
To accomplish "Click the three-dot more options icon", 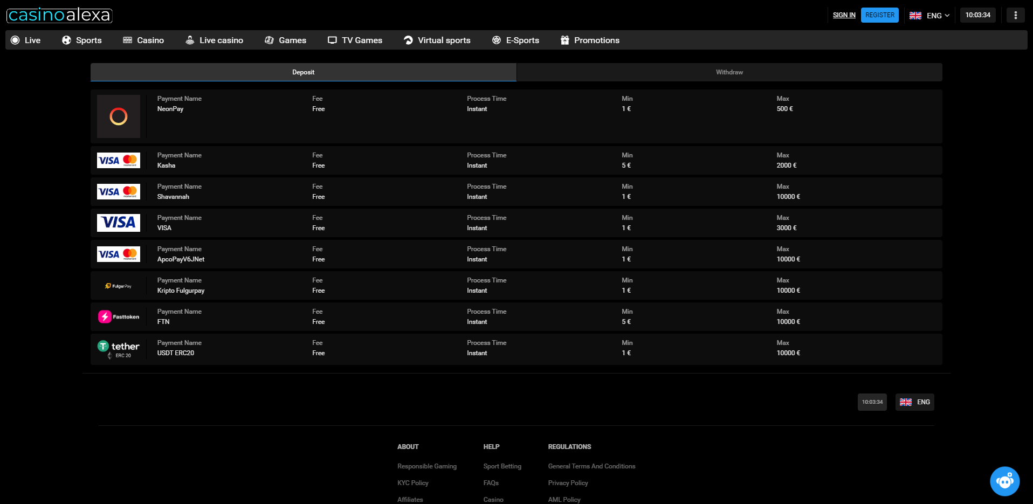I will (1015, 15).
